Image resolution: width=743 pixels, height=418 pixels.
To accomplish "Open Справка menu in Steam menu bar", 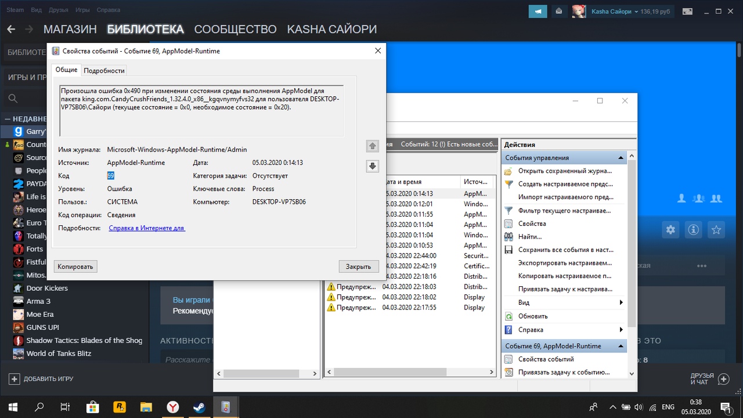I will pos(109,10).
